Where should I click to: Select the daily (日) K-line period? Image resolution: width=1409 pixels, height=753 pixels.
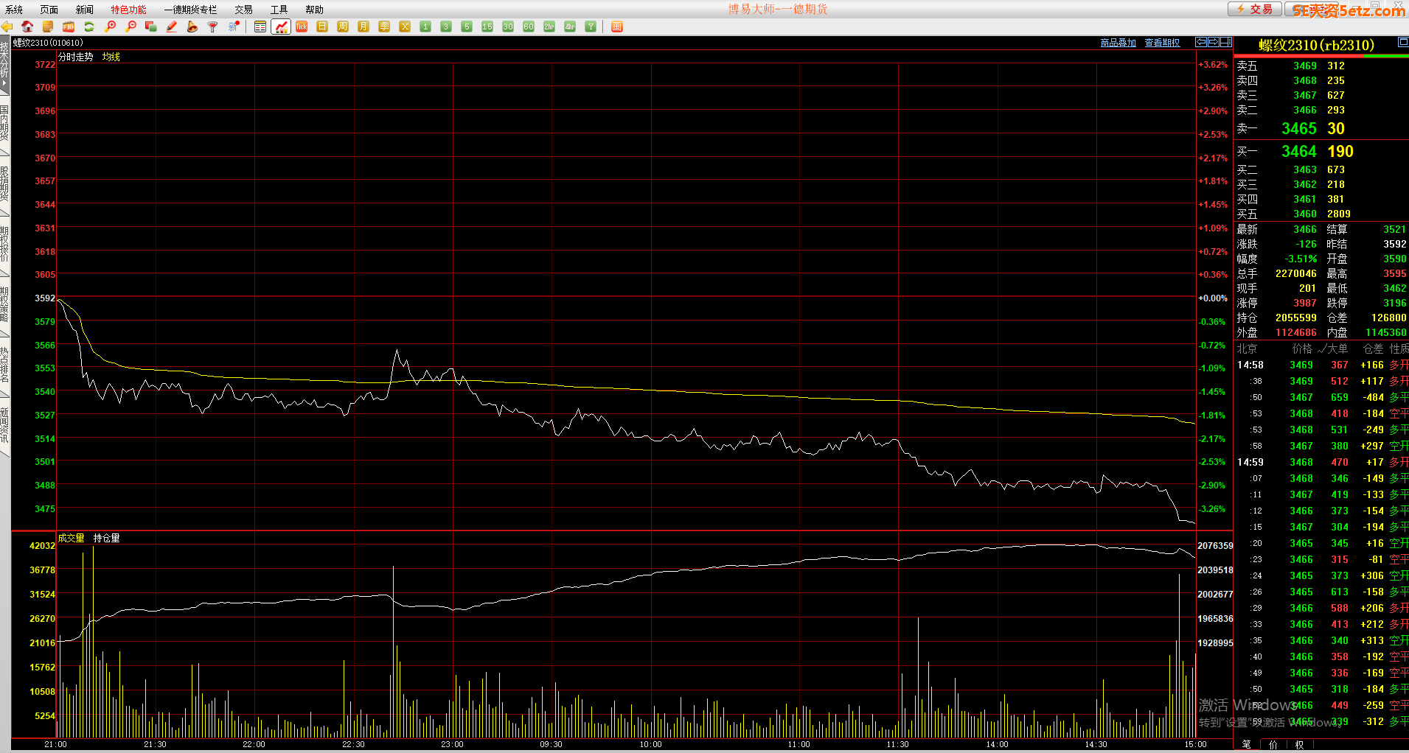point(322,27)
